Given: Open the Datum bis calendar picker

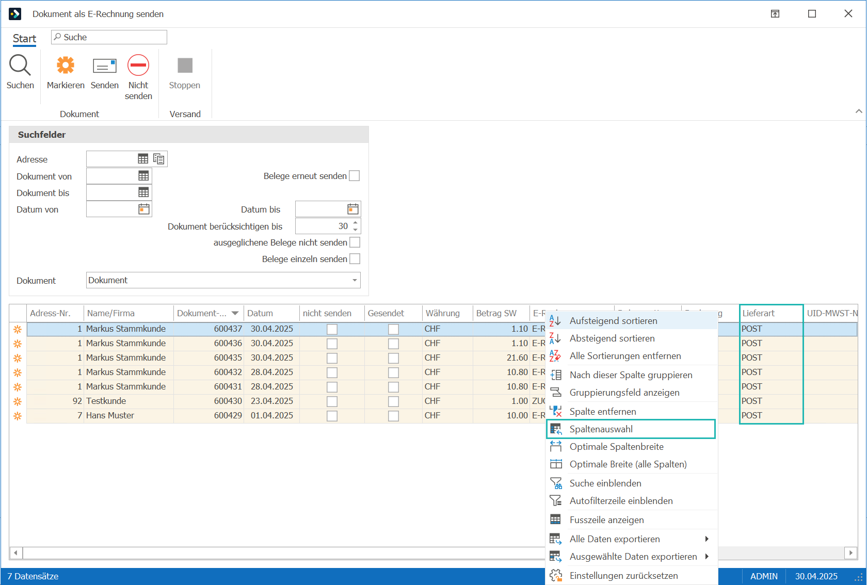Looking at the screenshot, I should click(x=353, y=209).
